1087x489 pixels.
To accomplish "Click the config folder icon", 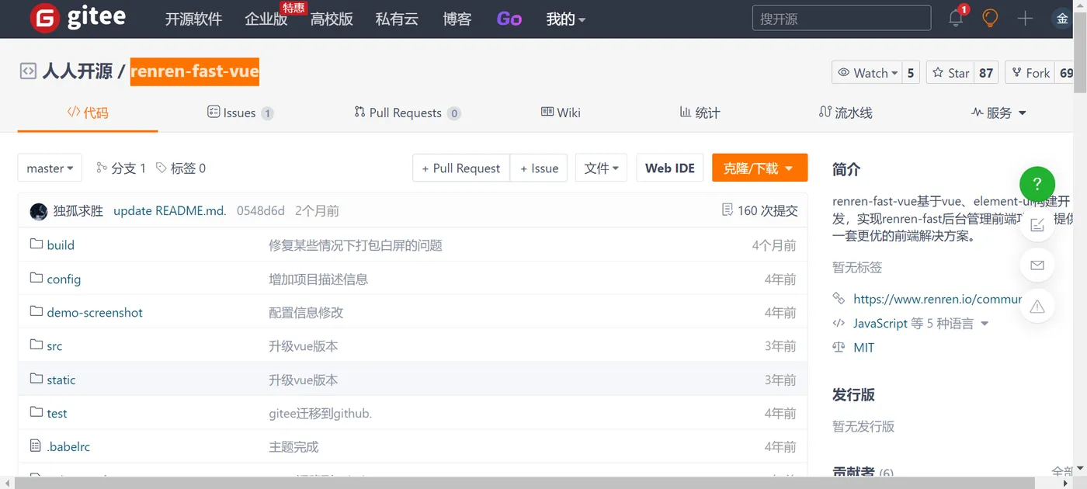I will 36,278.
